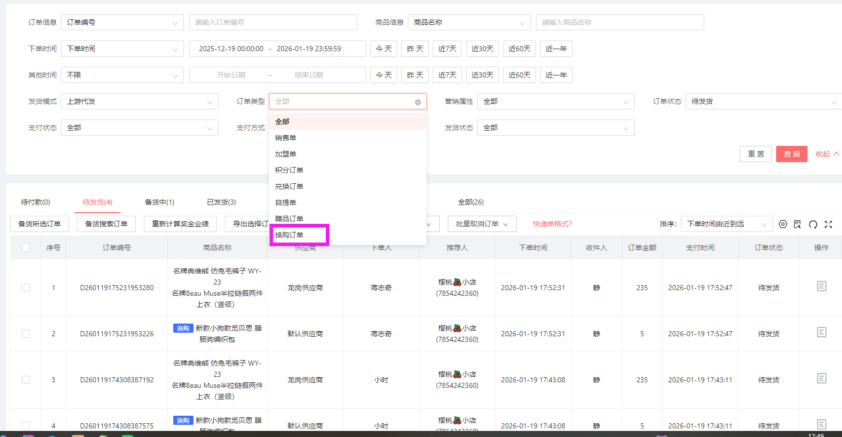Open the detail icon in row 2
Viewport: 842px width, 437px height.
(x=822, y=333)
